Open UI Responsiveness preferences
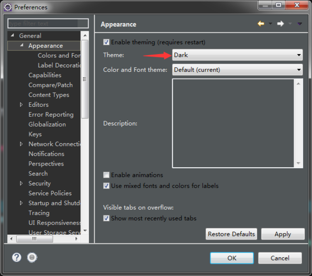The image size is (312, 276). click(x=55, y=222)
